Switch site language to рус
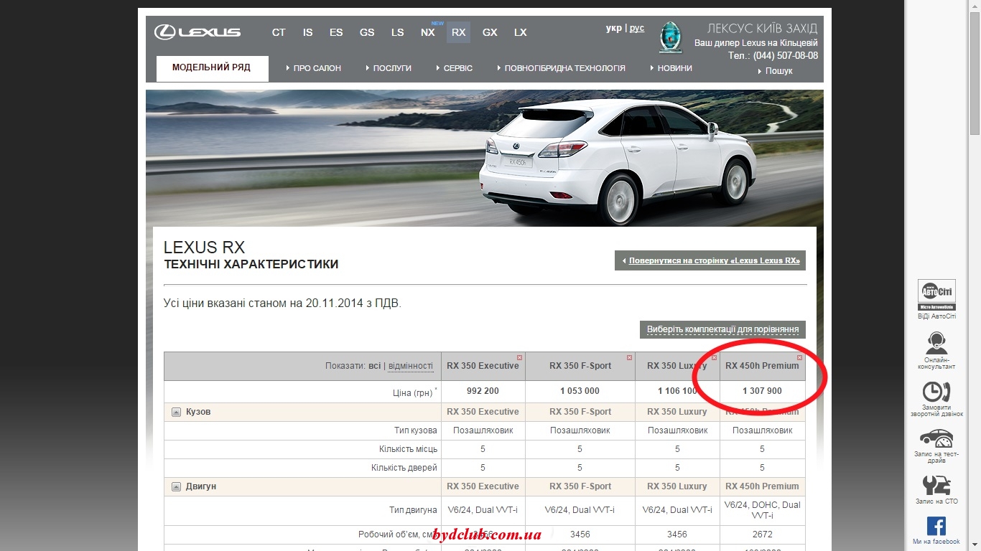Viewport: 981px width, 551px height. pyautogui.click(x=637, y=28)
